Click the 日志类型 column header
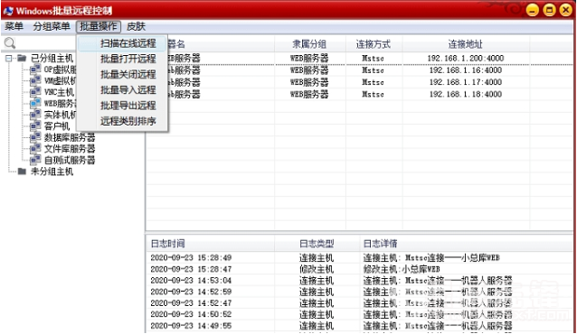Screen dimensions: 577x334 point(317,244)
